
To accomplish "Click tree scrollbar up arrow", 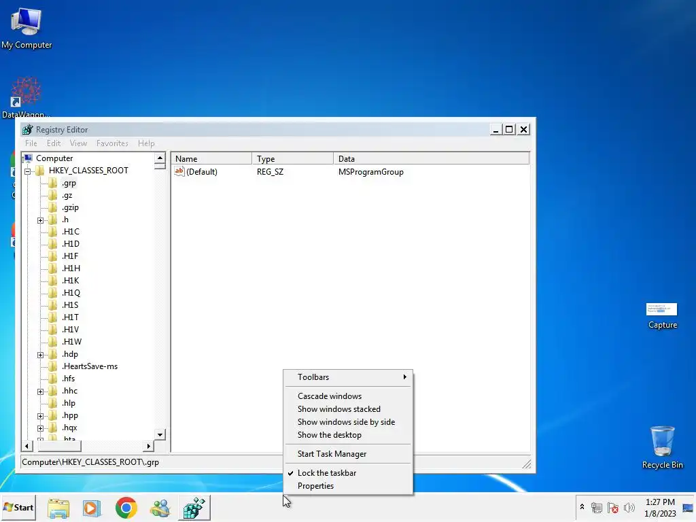I will 160,158.
